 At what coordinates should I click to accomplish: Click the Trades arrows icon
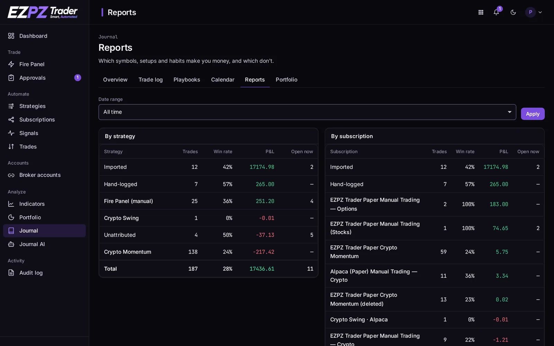click(x=11, y=147)
